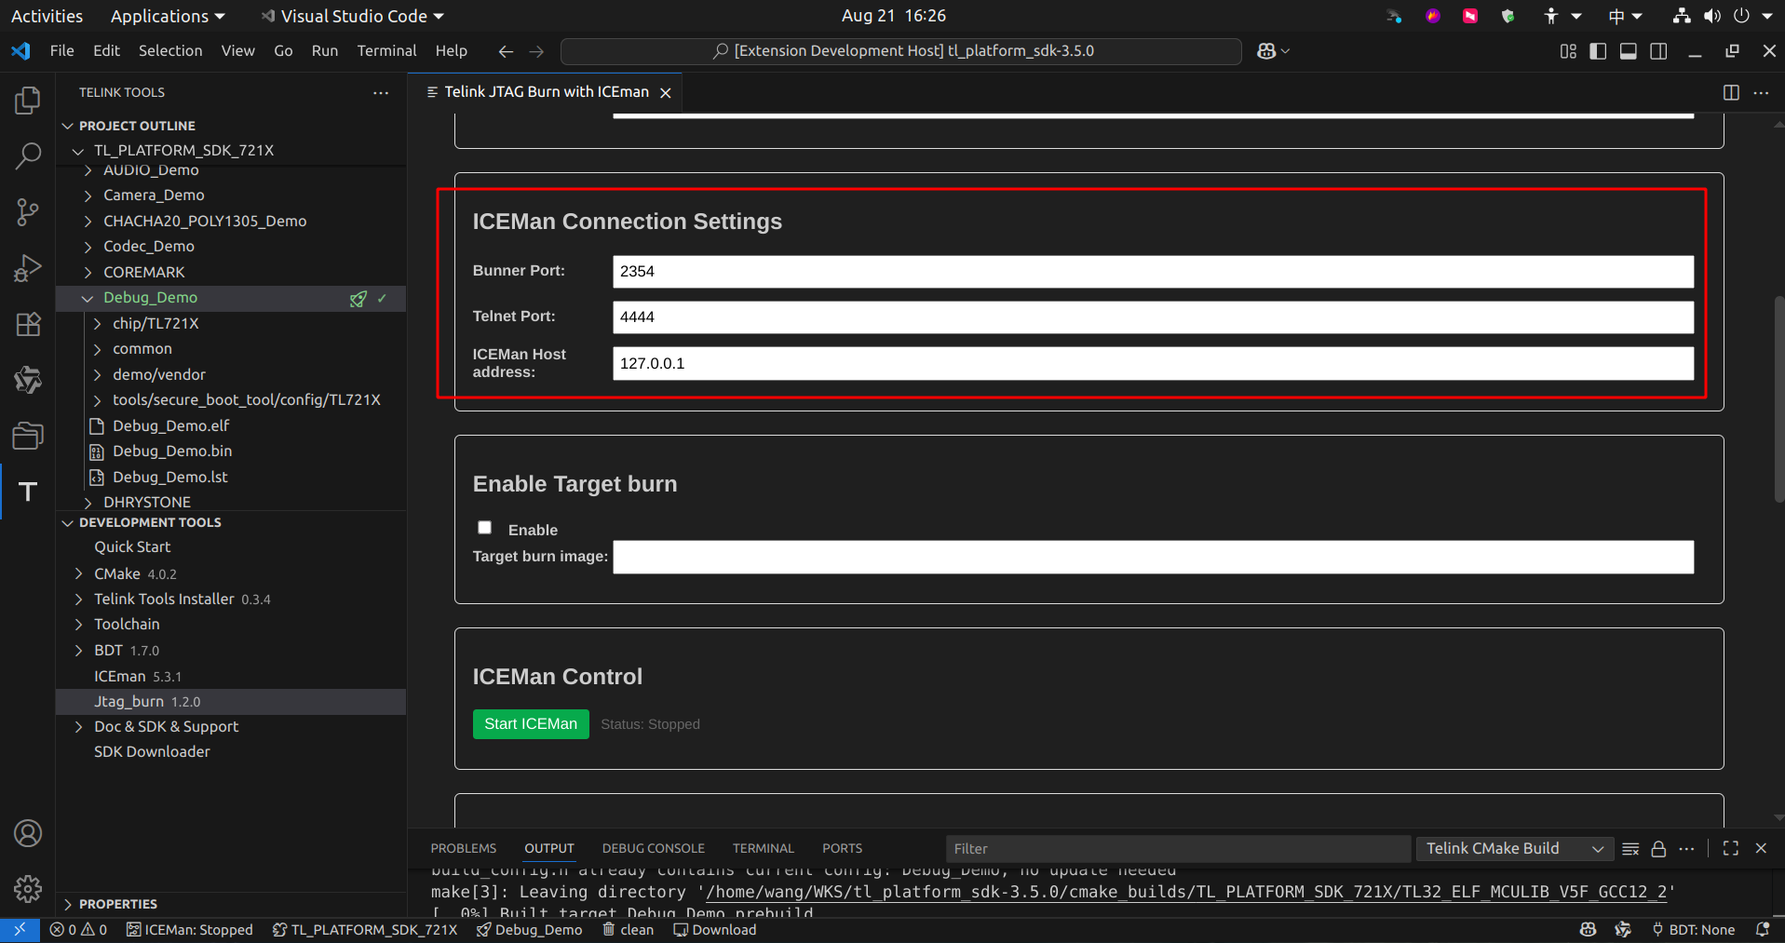Open Quick Start under Development Tools
Viewport: 1785px width, 943px height.
point(132,546)
